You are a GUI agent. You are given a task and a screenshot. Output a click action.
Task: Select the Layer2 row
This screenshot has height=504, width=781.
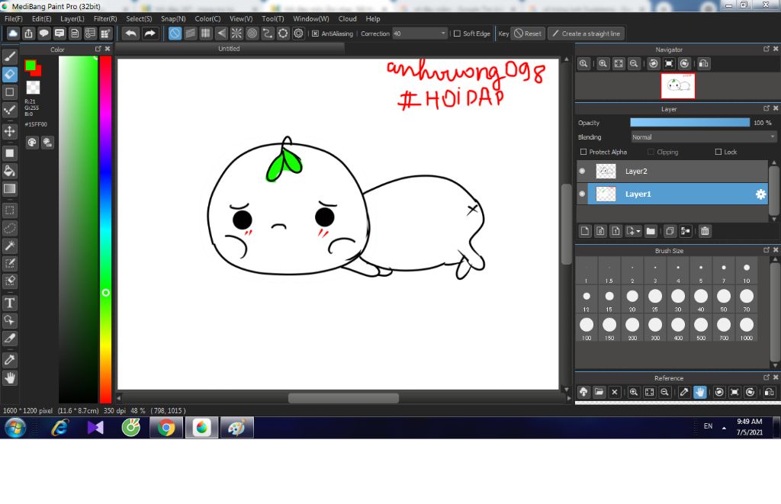pyautogui.click(x=673, y=172)
